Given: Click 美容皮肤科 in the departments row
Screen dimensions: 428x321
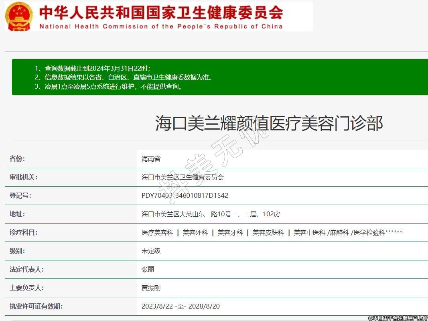Looking at the screenshot, I should click(x=268, y=233).
